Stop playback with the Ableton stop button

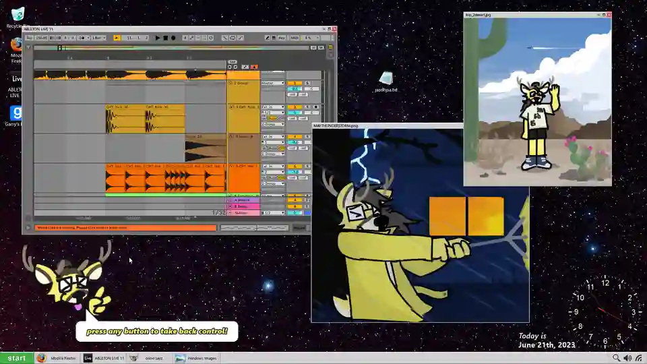pos(166,38)
